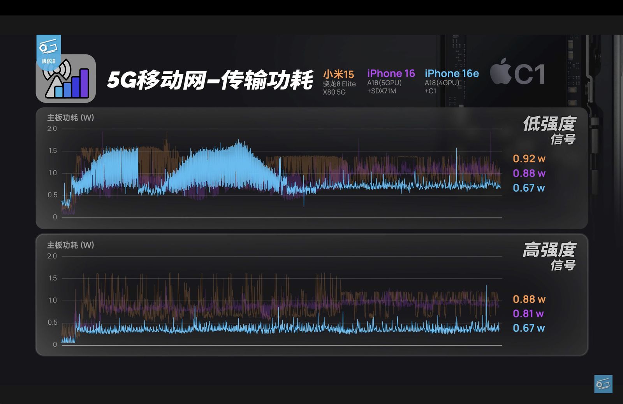Select the iPhone 16 legend label
Screen dimensions: 623x404
click(x=391, y=73)
